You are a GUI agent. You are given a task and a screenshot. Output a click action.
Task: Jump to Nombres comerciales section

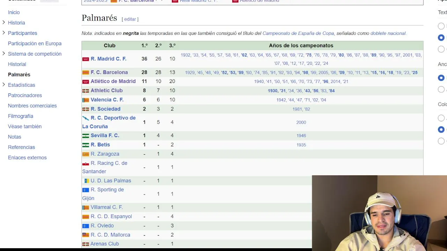pyautogui.click(x=32, y=106)
